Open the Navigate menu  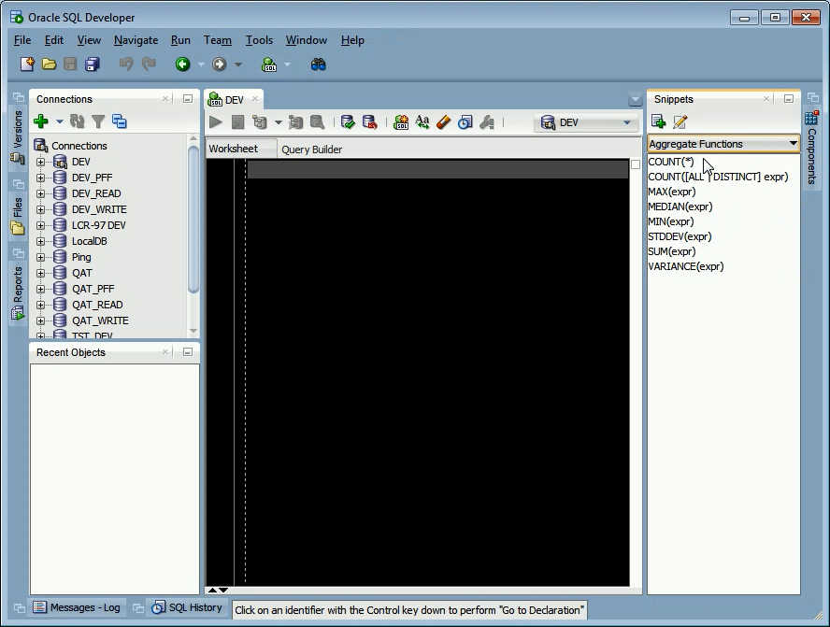tap(136, 40)
